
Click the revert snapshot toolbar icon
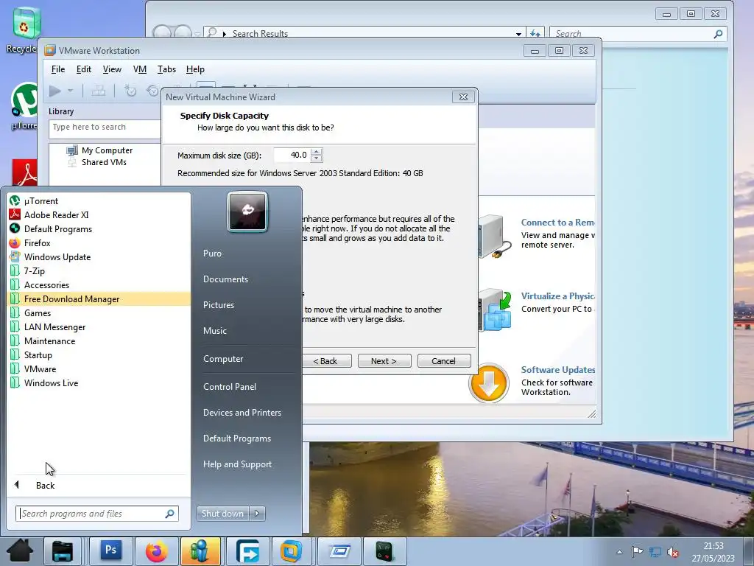pos(152,91)
